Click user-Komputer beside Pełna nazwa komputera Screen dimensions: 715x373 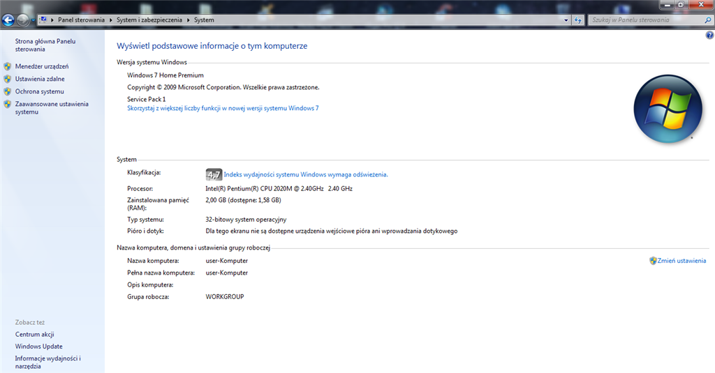coord(227,273)
